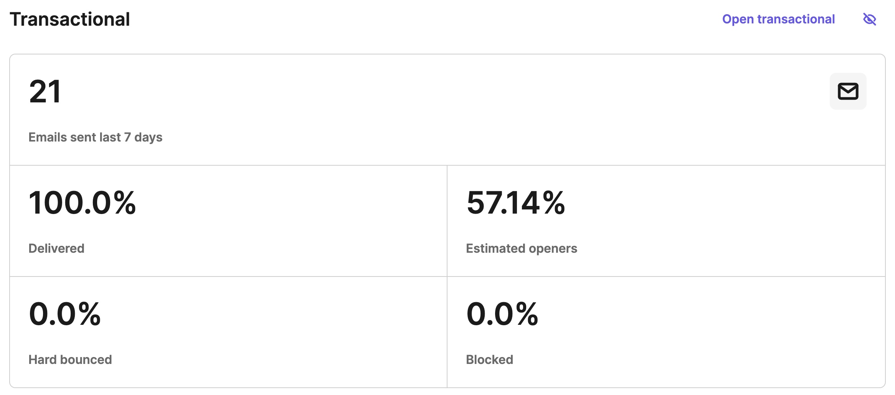Select the 21 emails sent value

(45, 91)
